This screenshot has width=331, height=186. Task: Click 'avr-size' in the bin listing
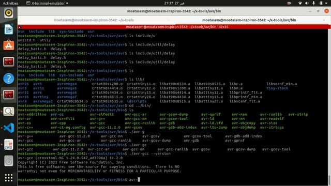tap(268, 123)
